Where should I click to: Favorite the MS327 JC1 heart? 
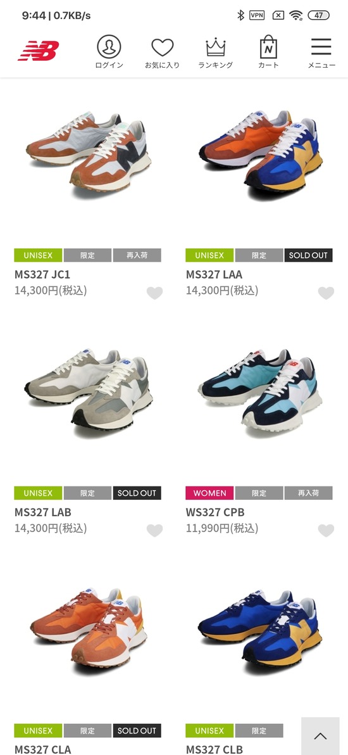point(154,293)
